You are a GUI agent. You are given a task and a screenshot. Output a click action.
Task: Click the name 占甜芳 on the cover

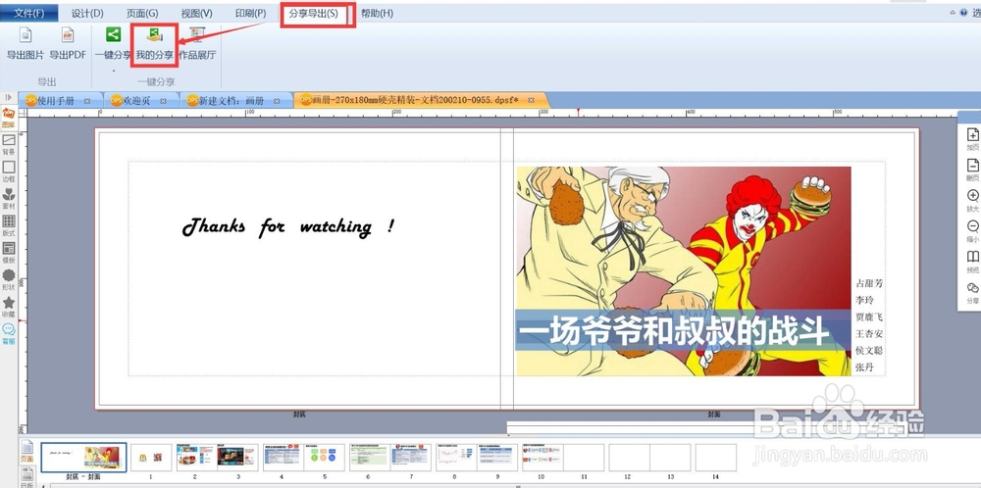coord(869,283)
